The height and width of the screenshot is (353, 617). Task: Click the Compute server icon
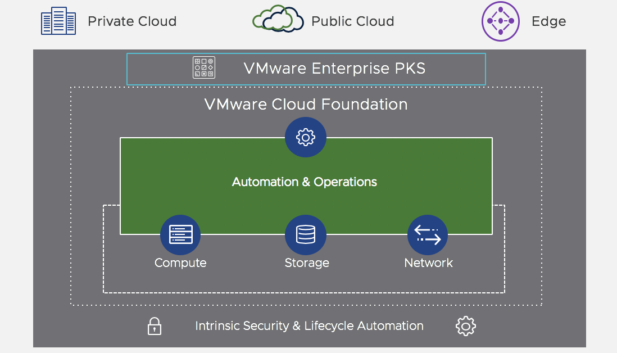point(180,235)
